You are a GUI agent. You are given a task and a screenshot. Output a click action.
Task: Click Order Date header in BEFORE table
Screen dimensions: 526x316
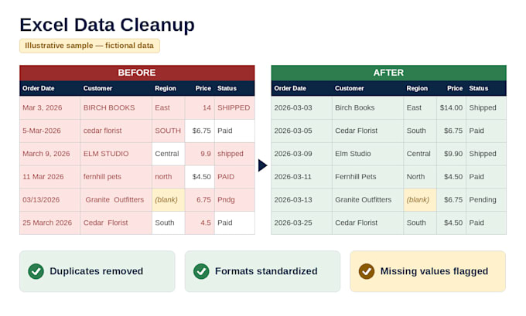38,89
